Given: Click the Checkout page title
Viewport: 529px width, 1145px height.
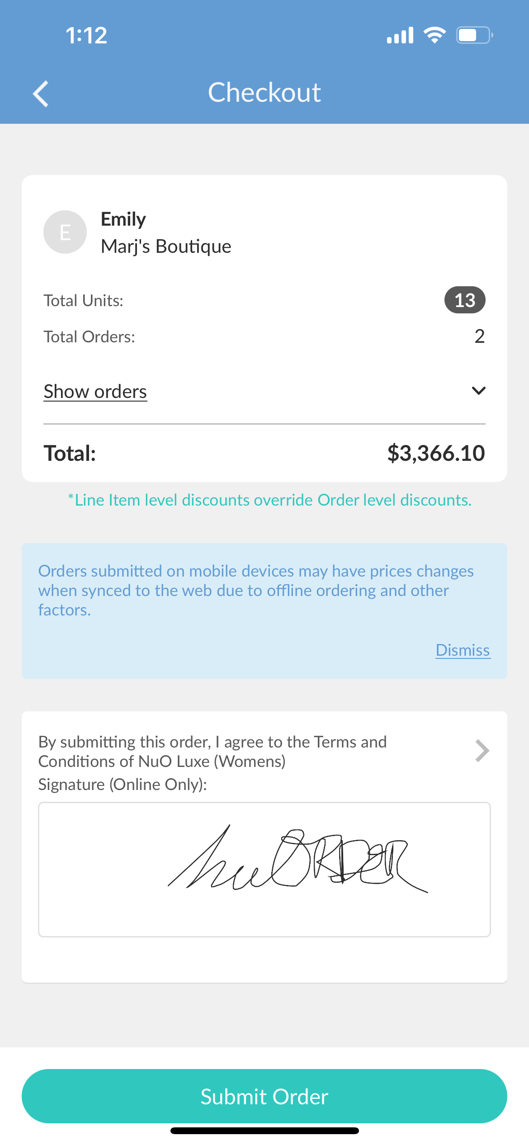Looking at the screenshot, I should pyautogui.click(x=264, y=93).
